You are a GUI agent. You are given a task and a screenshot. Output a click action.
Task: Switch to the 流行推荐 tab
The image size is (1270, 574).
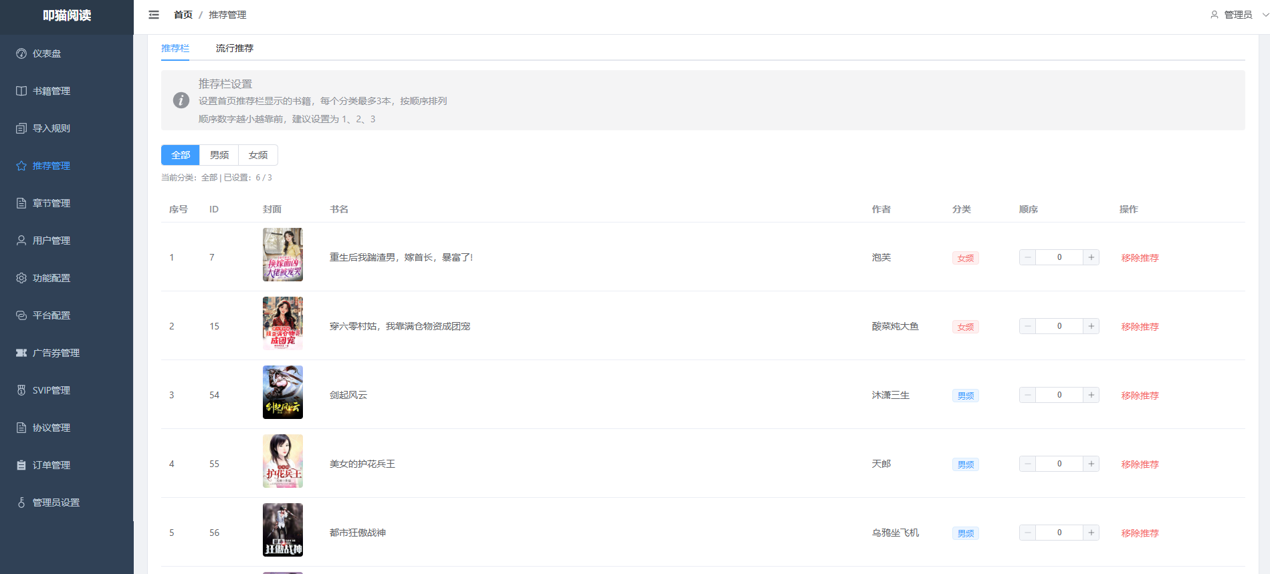pos(234,48)
